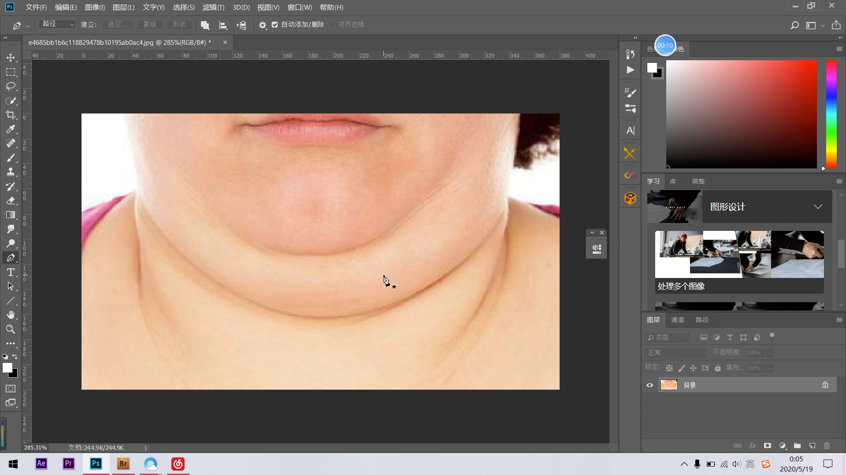Select the Path Selection tool
The image size is (846, 475).
point(11,286)
